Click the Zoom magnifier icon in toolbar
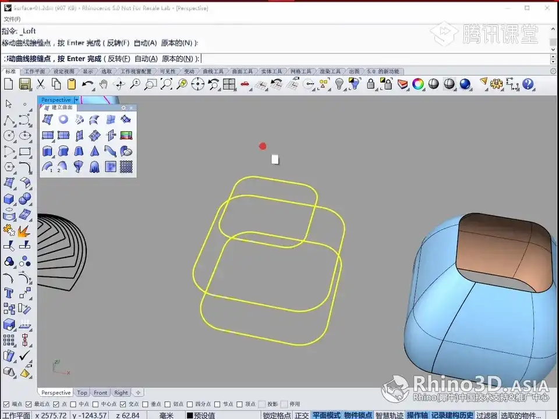The width and height of the screenshot is (559, 419). coord(133,84)
